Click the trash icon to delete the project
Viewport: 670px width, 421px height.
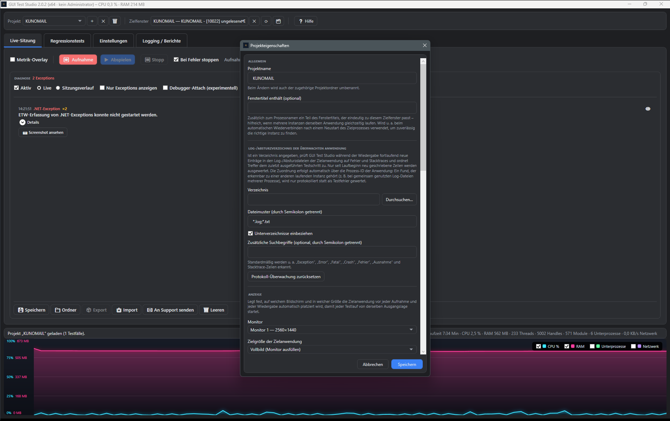click(x=115, y=21)
